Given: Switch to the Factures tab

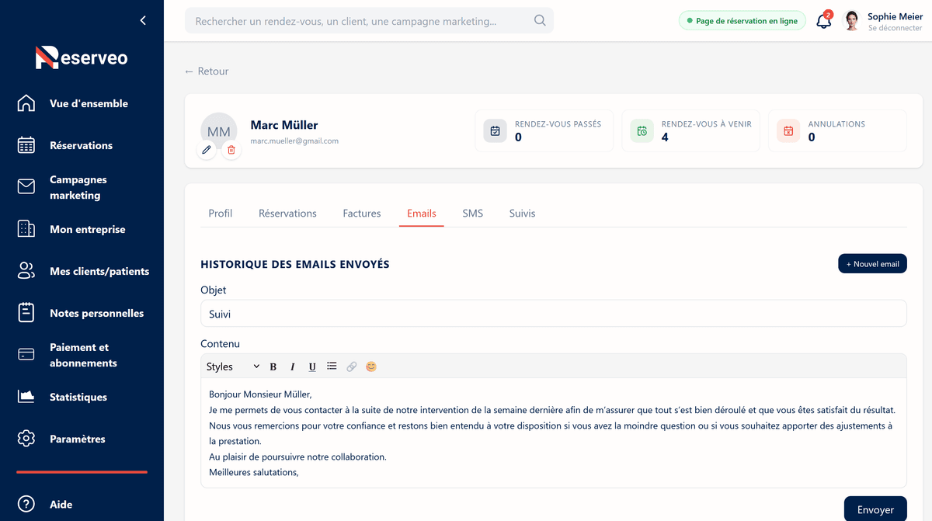Looking at the screenshot, I should point(362,213).
